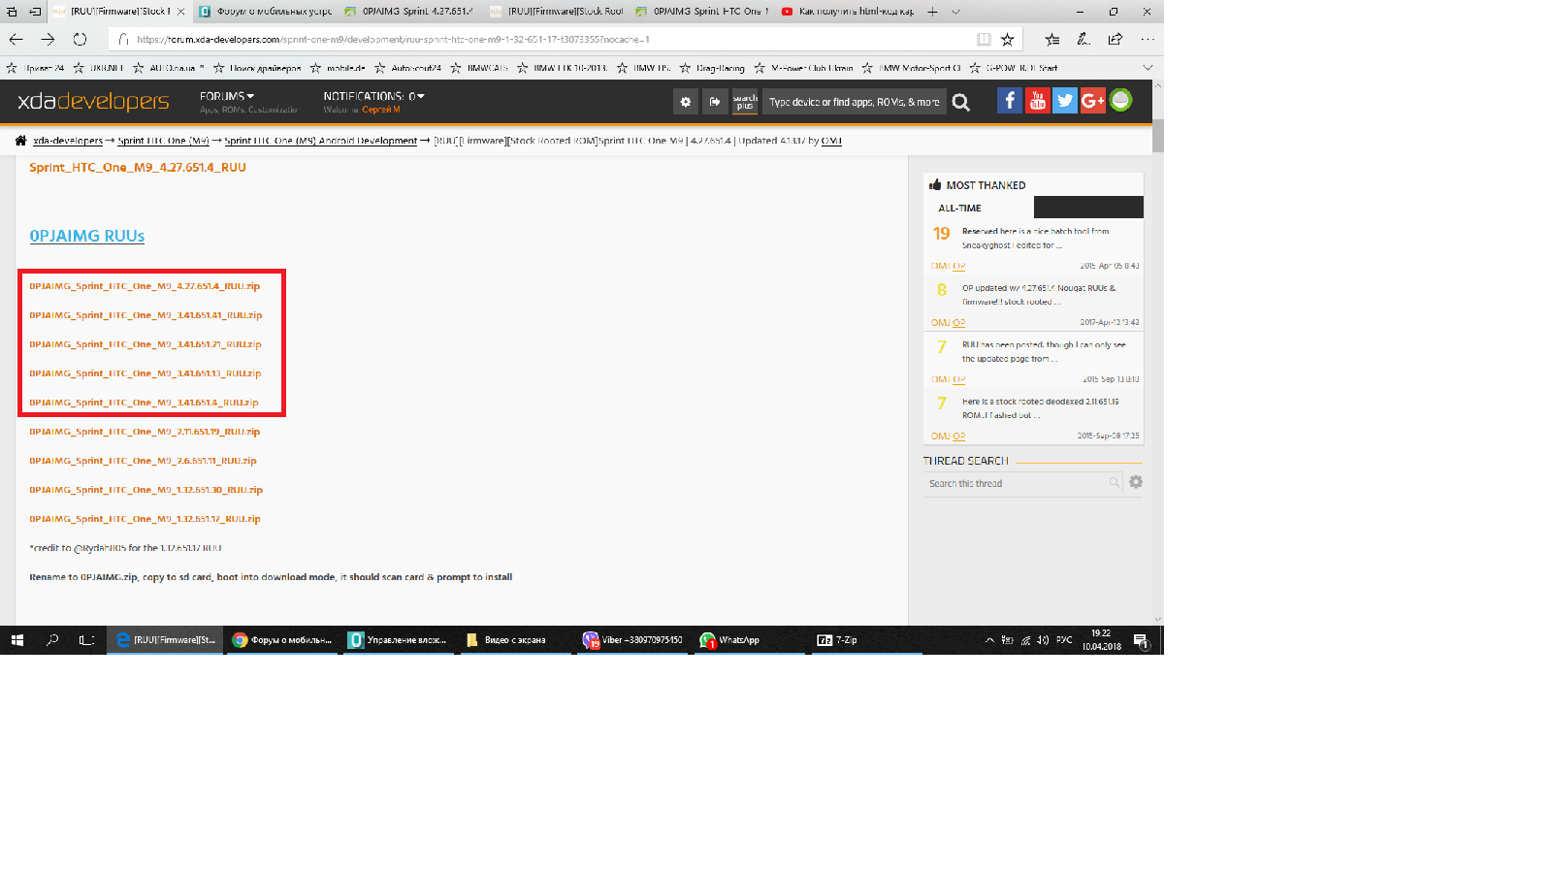Click the white magnifier search icon
1552x873 pixels.
pyautogui.click(x=961, y=102)
